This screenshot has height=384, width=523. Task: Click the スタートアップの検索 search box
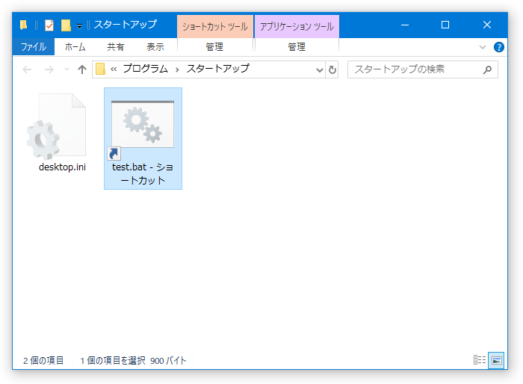423,69
